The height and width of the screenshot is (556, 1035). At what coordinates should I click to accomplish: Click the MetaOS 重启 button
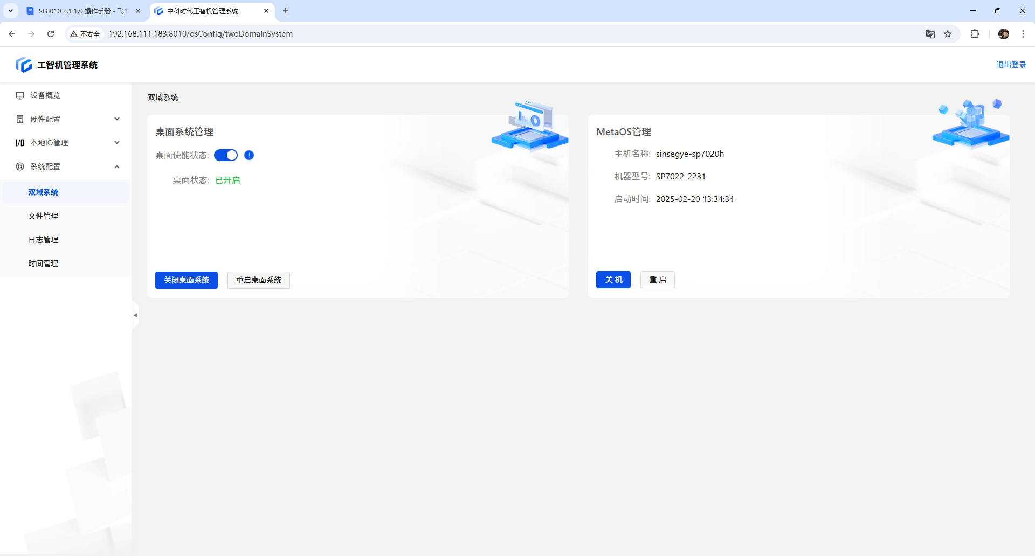(x=658, y=280)
